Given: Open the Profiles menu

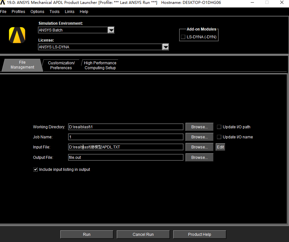Looking at the screenshot, I should [x=18, y=12].
